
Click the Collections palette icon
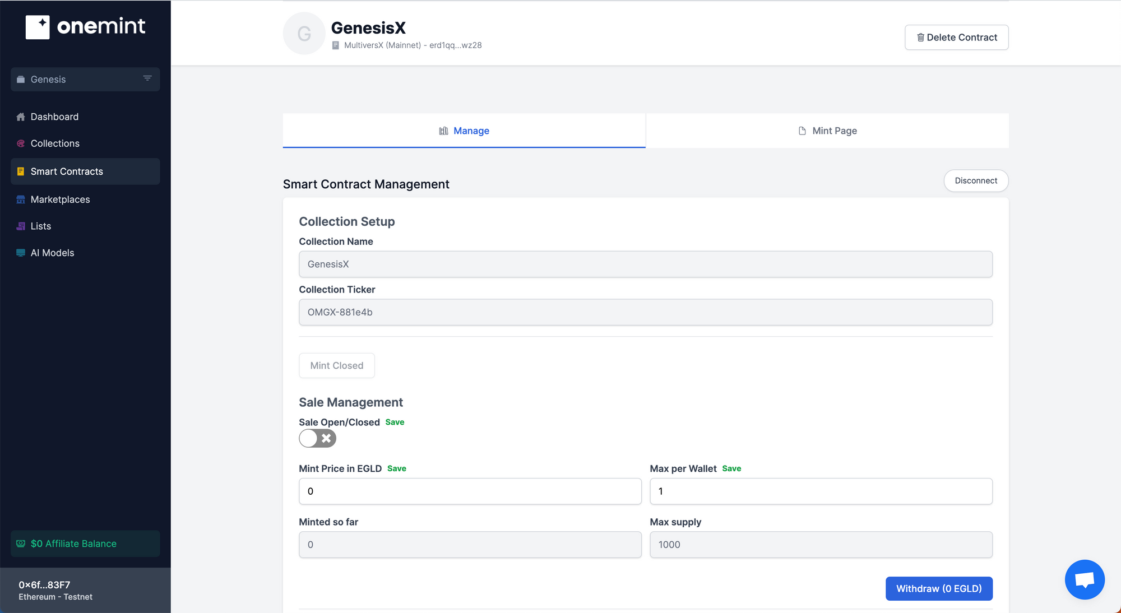point(21,143)
